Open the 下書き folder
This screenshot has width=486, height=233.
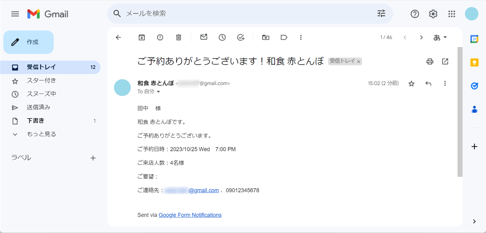[x=35, y=121]
